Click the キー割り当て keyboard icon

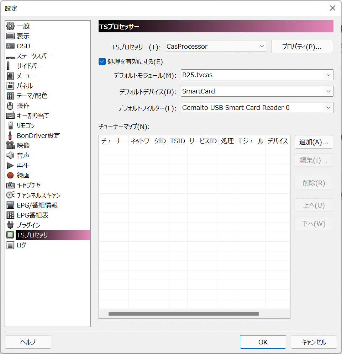[x=10, y=116]
